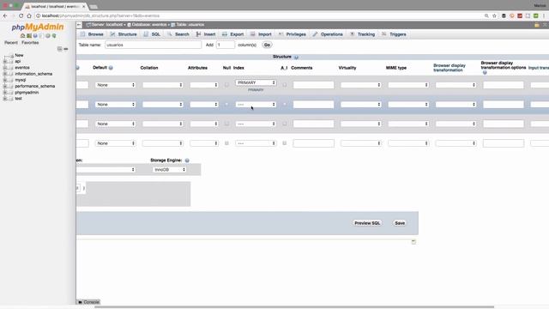549x309 pixels.
Task: Toggle Null checkbox in first column row
Action: [226, 85]
